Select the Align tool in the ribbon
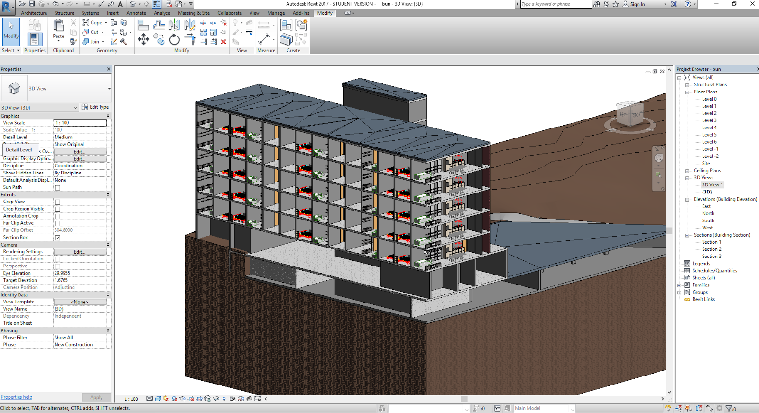 pyautogui.click(x=143, y=25)
